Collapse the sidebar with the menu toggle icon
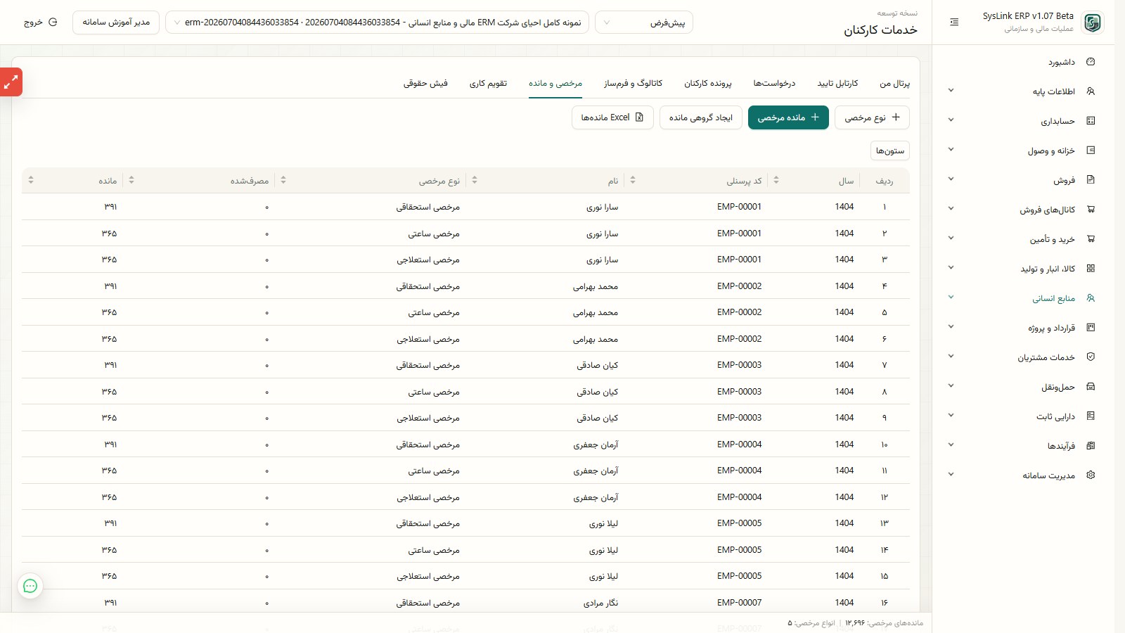The height and width of the screenshot is (633, 1125). tap(954, 23)
